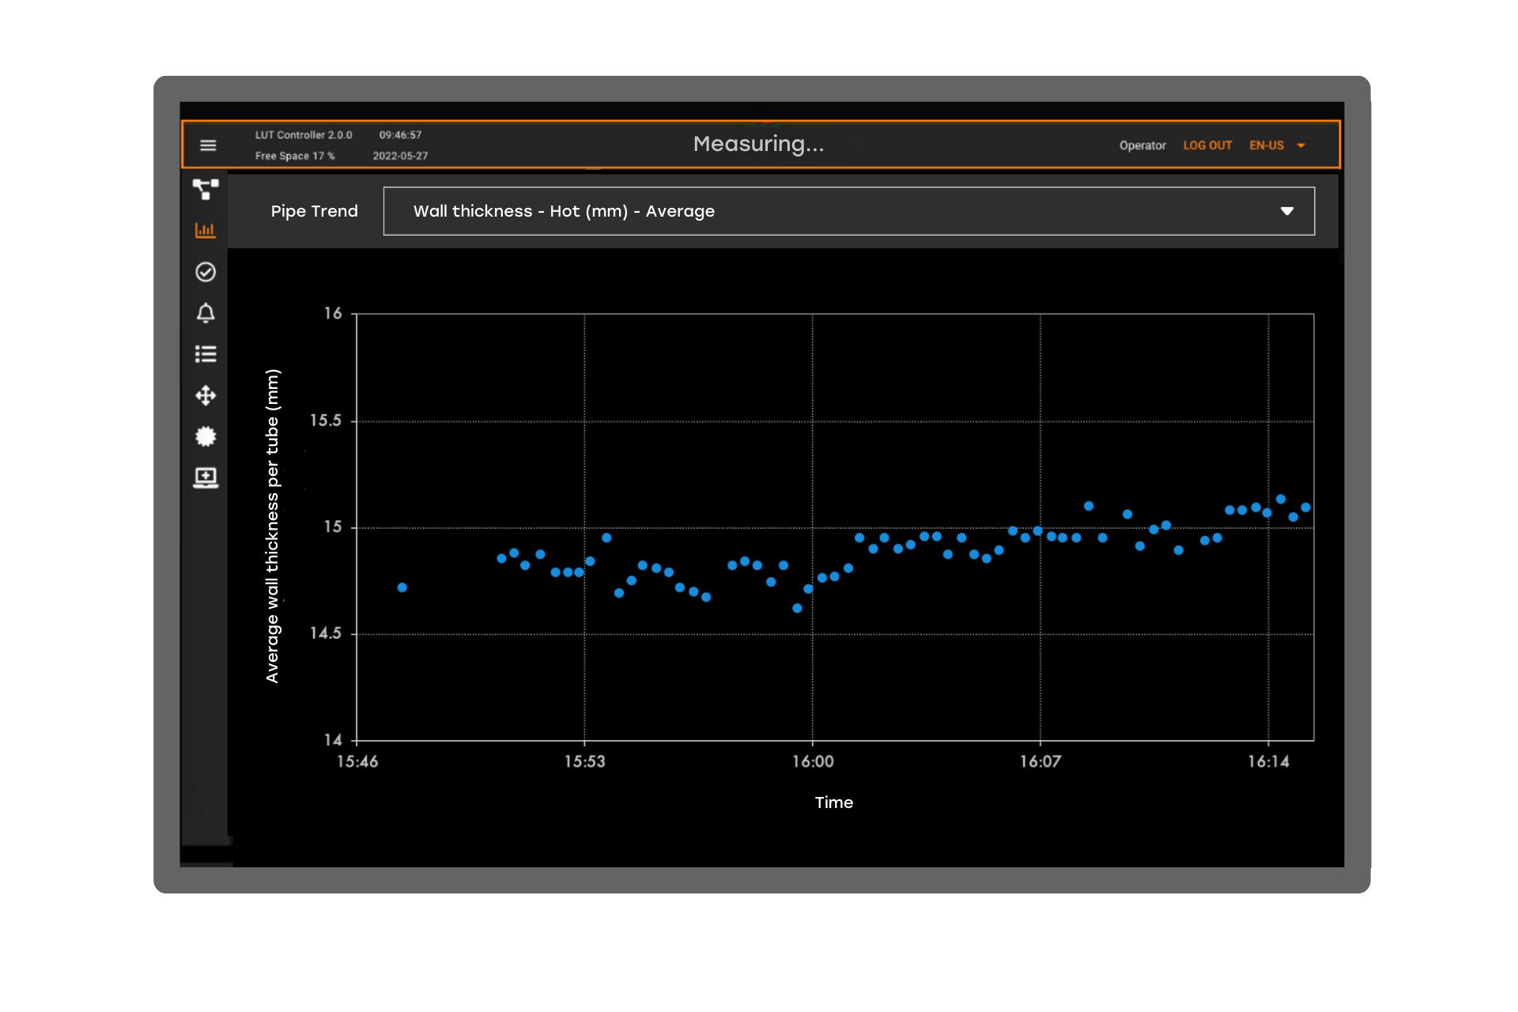Open the hamburger menu
1518x1012 pixels.
[x=208, y=145]
